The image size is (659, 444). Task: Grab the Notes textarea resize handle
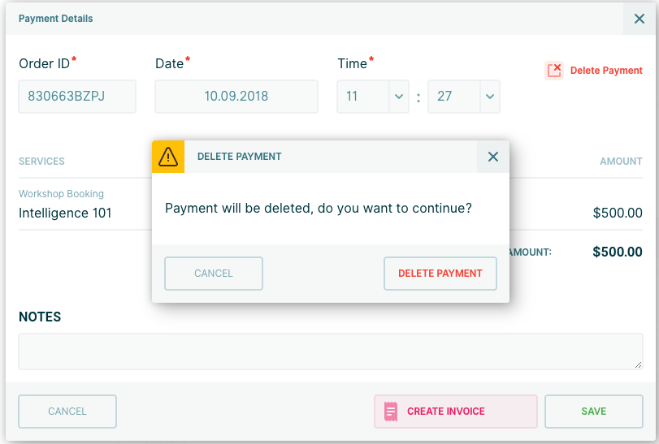point(638,364)
